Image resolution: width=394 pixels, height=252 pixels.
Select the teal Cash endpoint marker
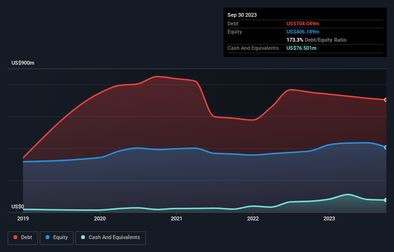[x=386, y=200]
